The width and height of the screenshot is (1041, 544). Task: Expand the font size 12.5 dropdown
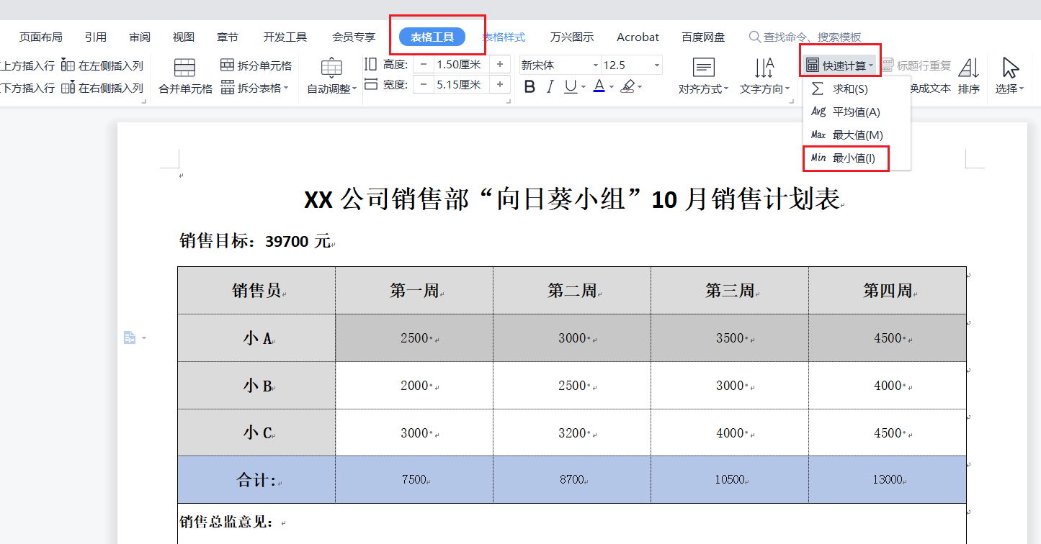(656, 65)
